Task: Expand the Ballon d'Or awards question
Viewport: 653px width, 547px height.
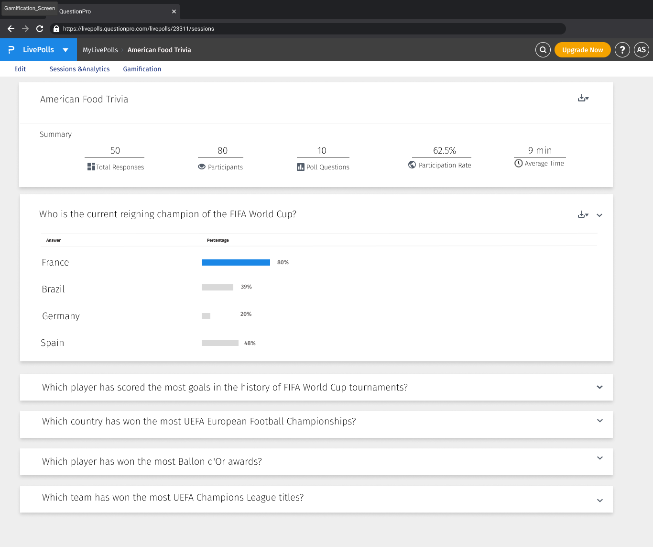Action: click(x=599, y=458)
